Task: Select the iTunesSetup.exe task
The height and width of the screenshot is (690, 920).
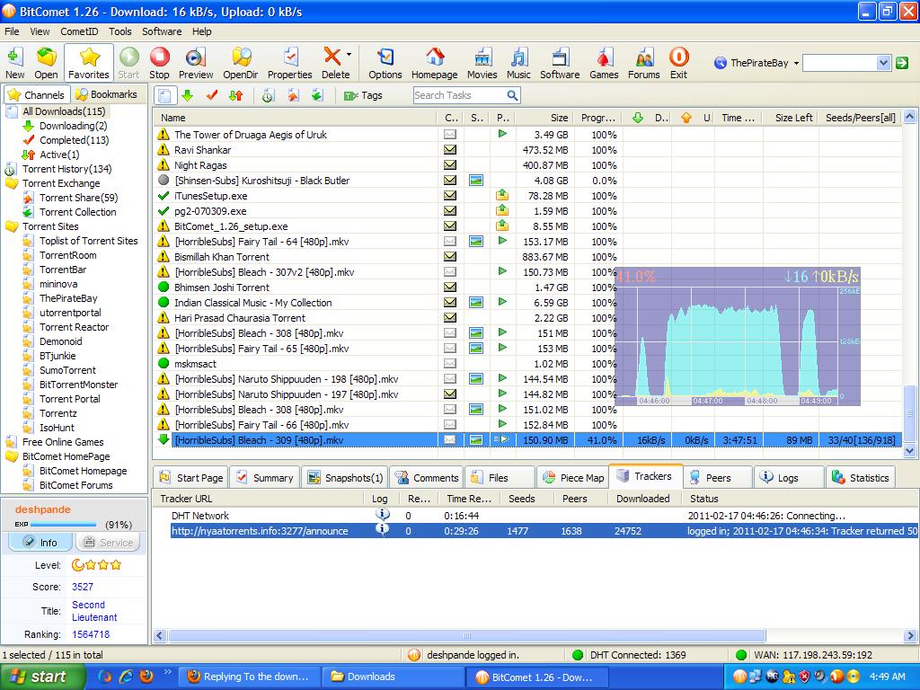Action: (x=527, y=195)
